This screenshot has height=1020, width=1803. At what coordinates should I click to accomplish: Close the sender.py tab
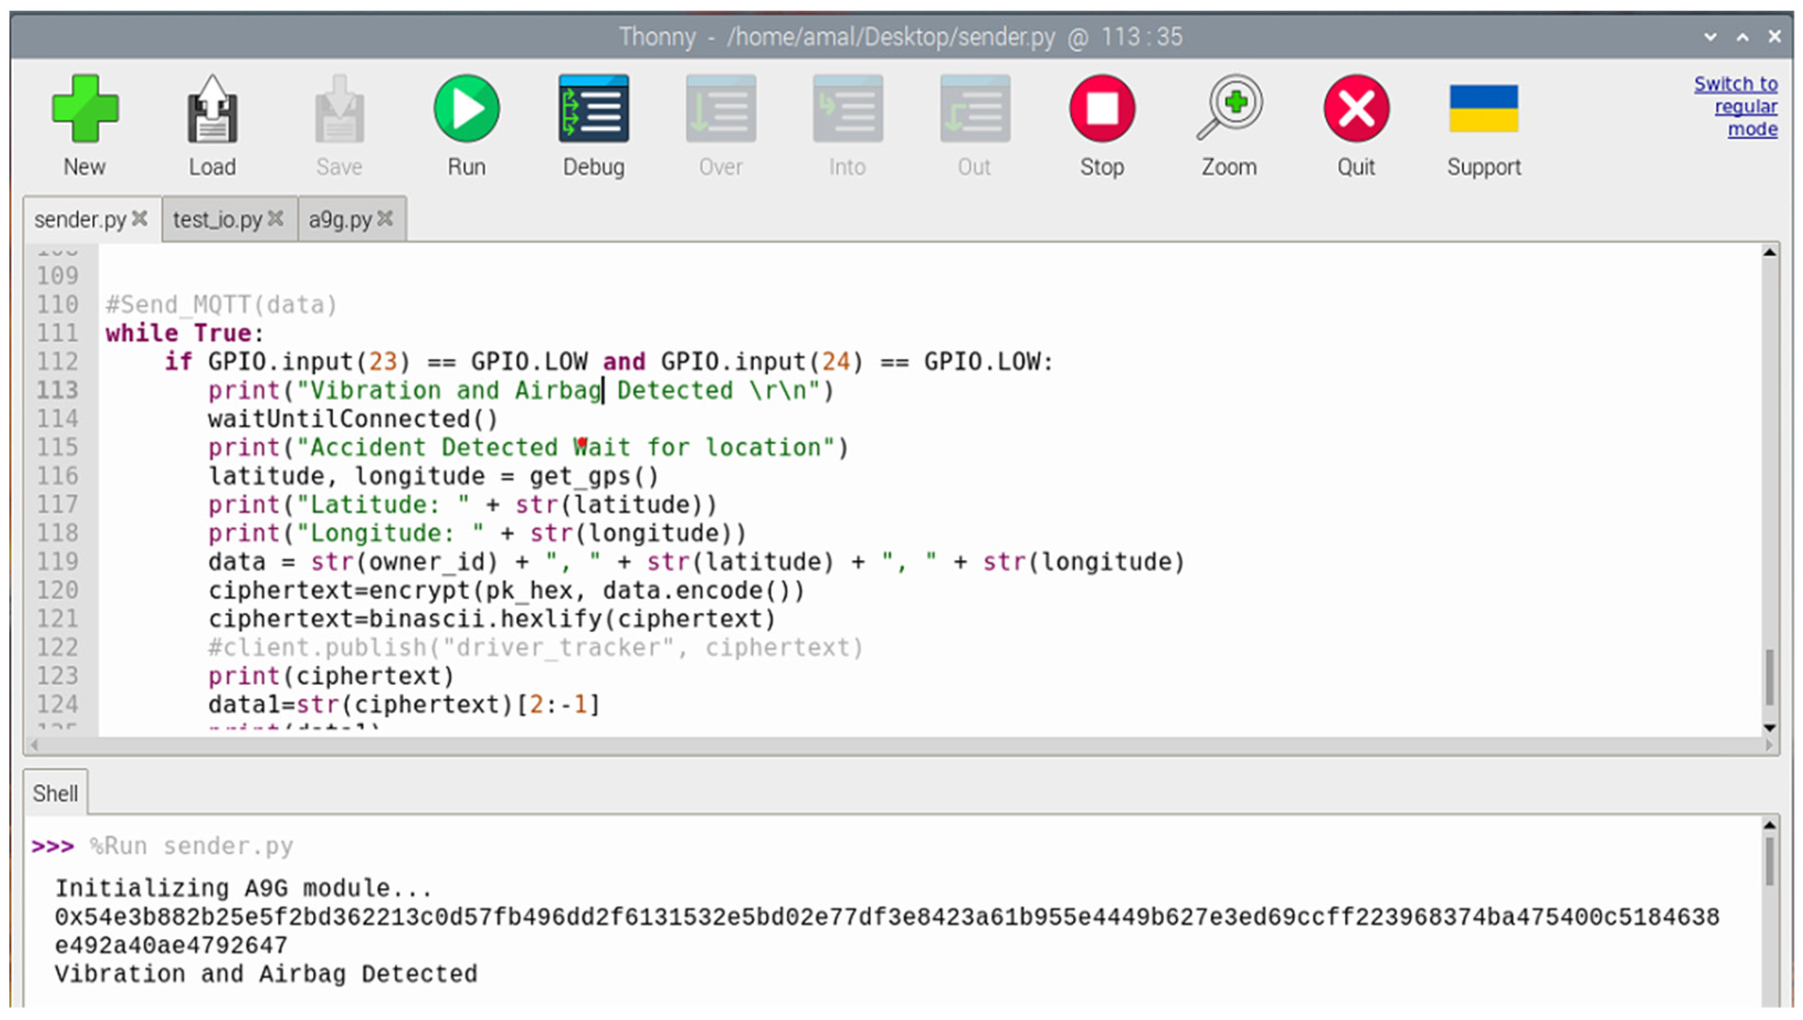pos(140,219)
